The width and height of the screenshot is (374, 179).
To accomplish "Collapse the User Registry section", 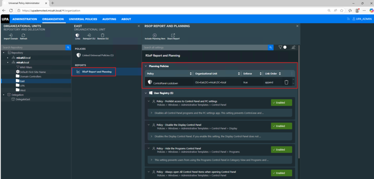I will click(x=146, y=93).
